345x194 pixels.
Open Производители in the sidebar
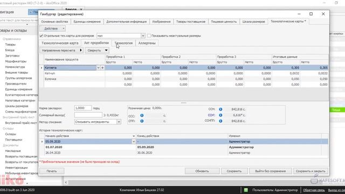16,84
